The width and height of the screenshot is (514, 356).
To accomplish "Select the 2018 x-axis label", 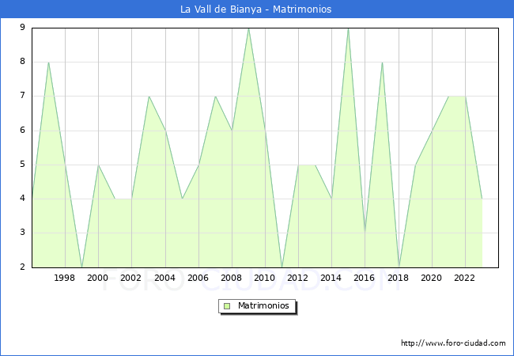I will tap(399, 278).
